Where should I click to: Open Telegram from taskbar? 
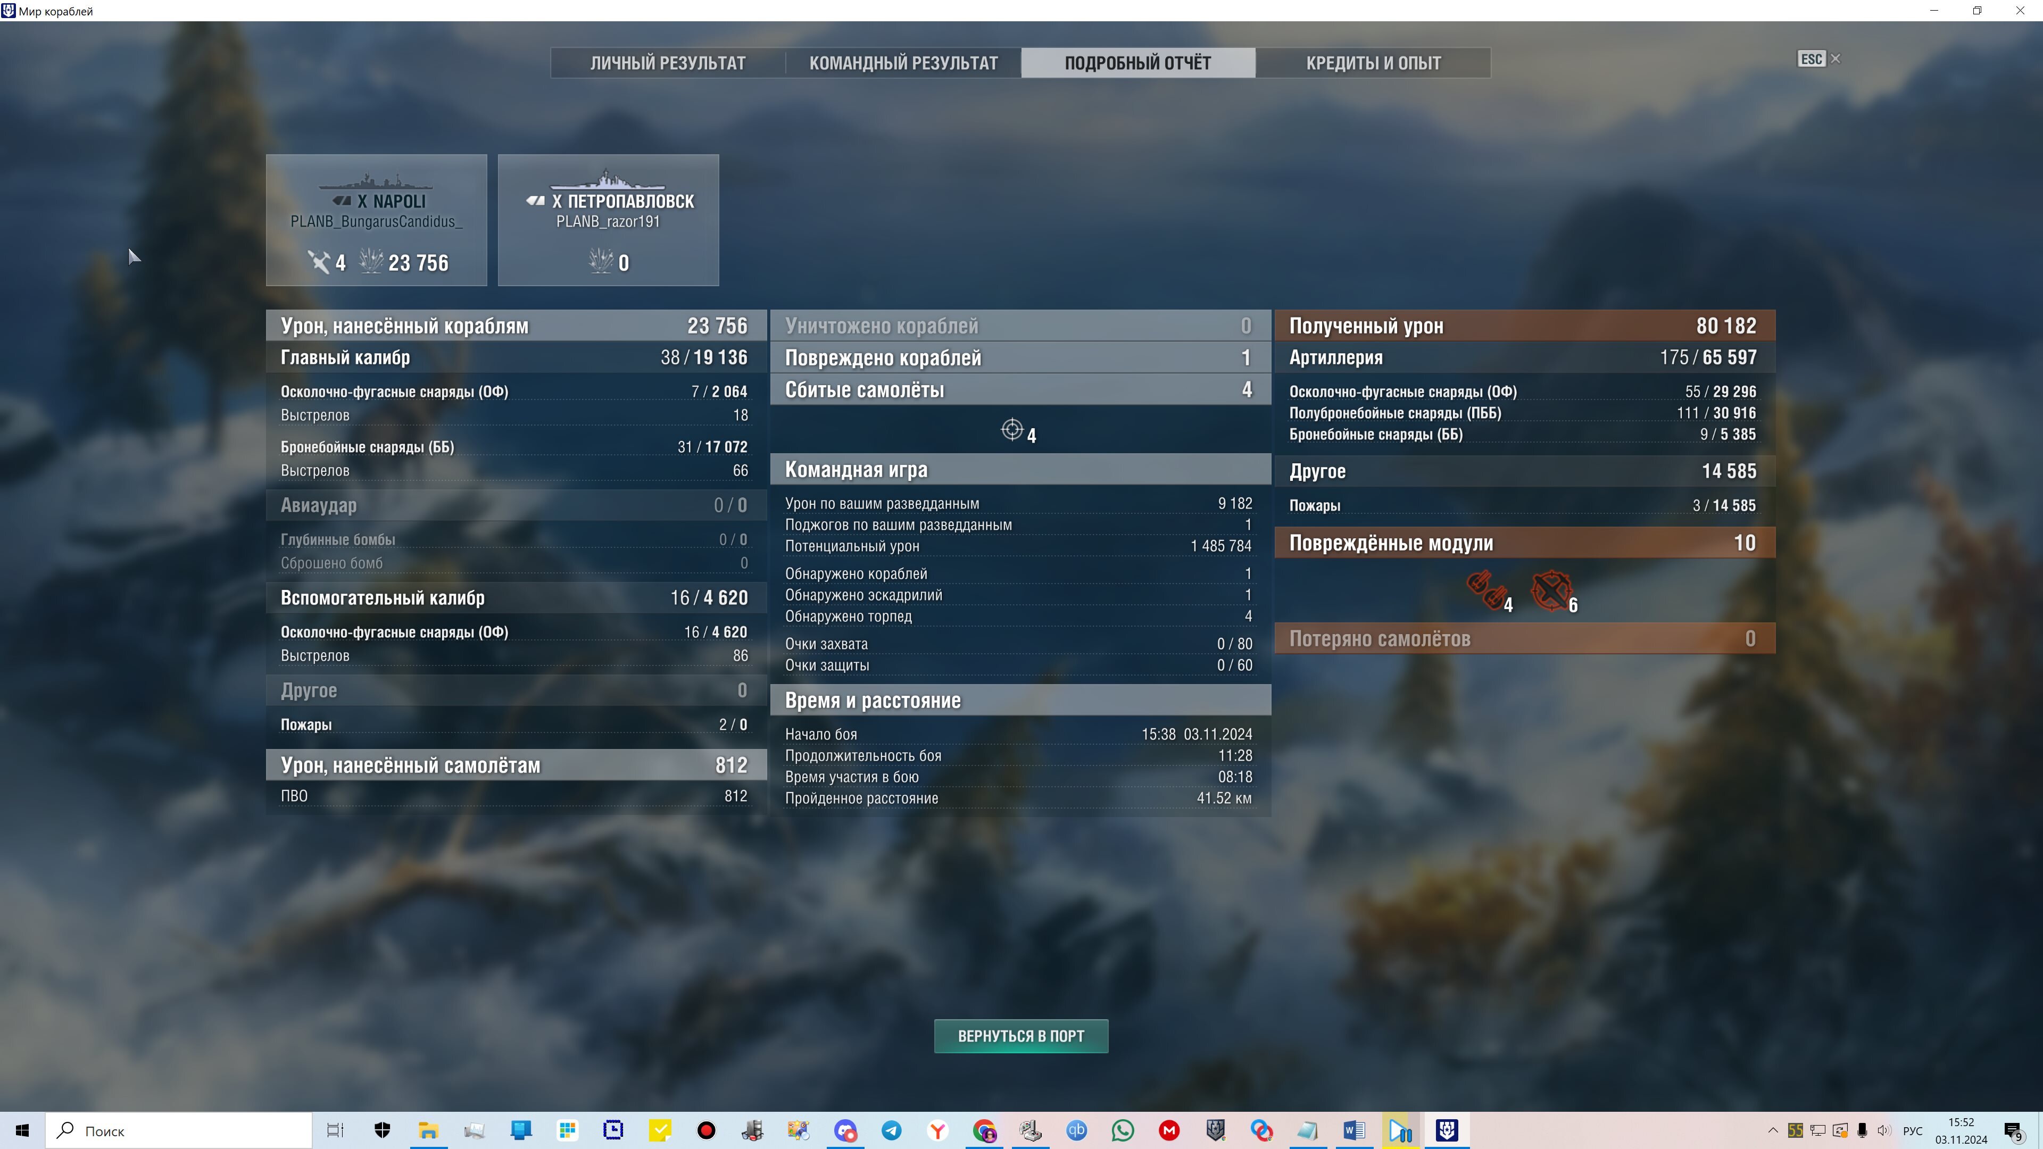coord(892,1130)
